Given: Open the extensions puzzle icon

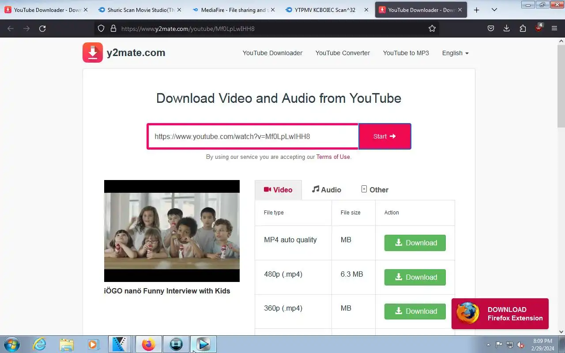Looking at the screenshot, I should pos(523,29).
